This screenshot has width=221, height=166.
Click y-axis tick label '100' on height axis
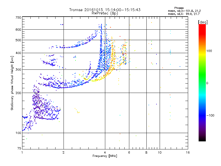point(18,133)
